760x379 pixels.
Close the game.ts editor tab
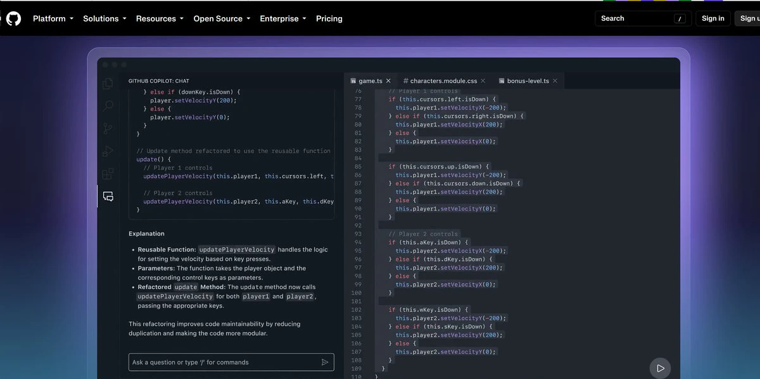tap(388, 81)
